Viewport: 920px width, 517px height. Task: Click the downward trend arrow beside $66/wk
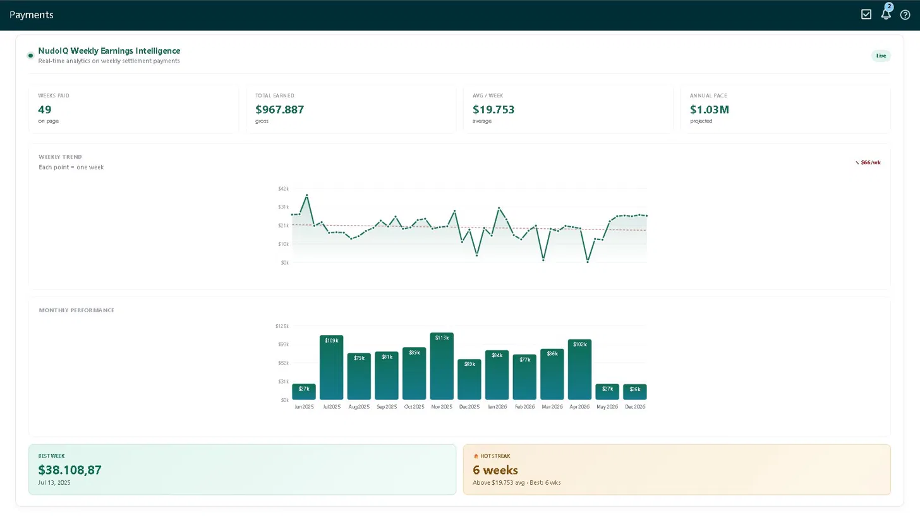click(857, 162)
